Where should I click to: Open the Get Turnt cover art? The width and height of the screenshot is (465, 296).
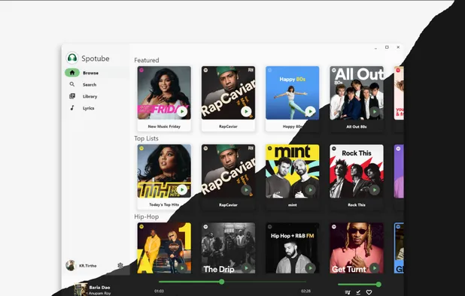point(357,248)
